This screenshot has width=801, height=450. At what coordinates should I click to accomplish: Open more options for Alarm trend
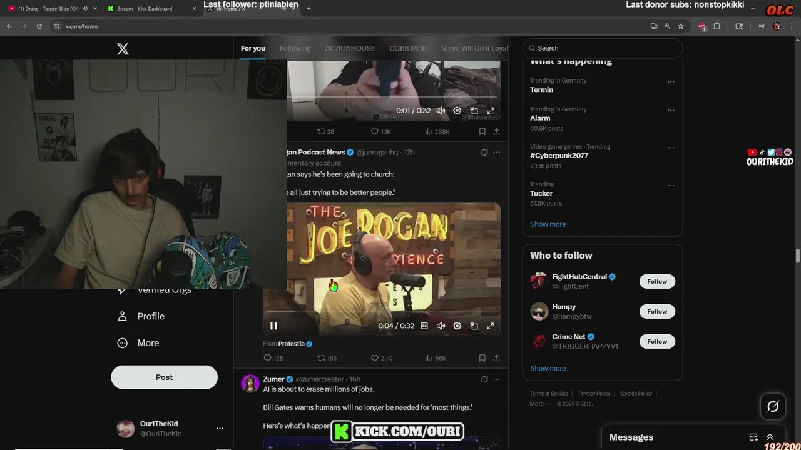671,110
